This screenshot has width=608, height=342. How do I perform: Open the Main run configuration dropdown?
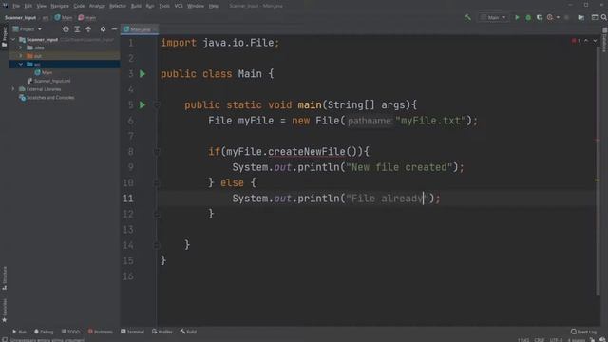(493, 17)
